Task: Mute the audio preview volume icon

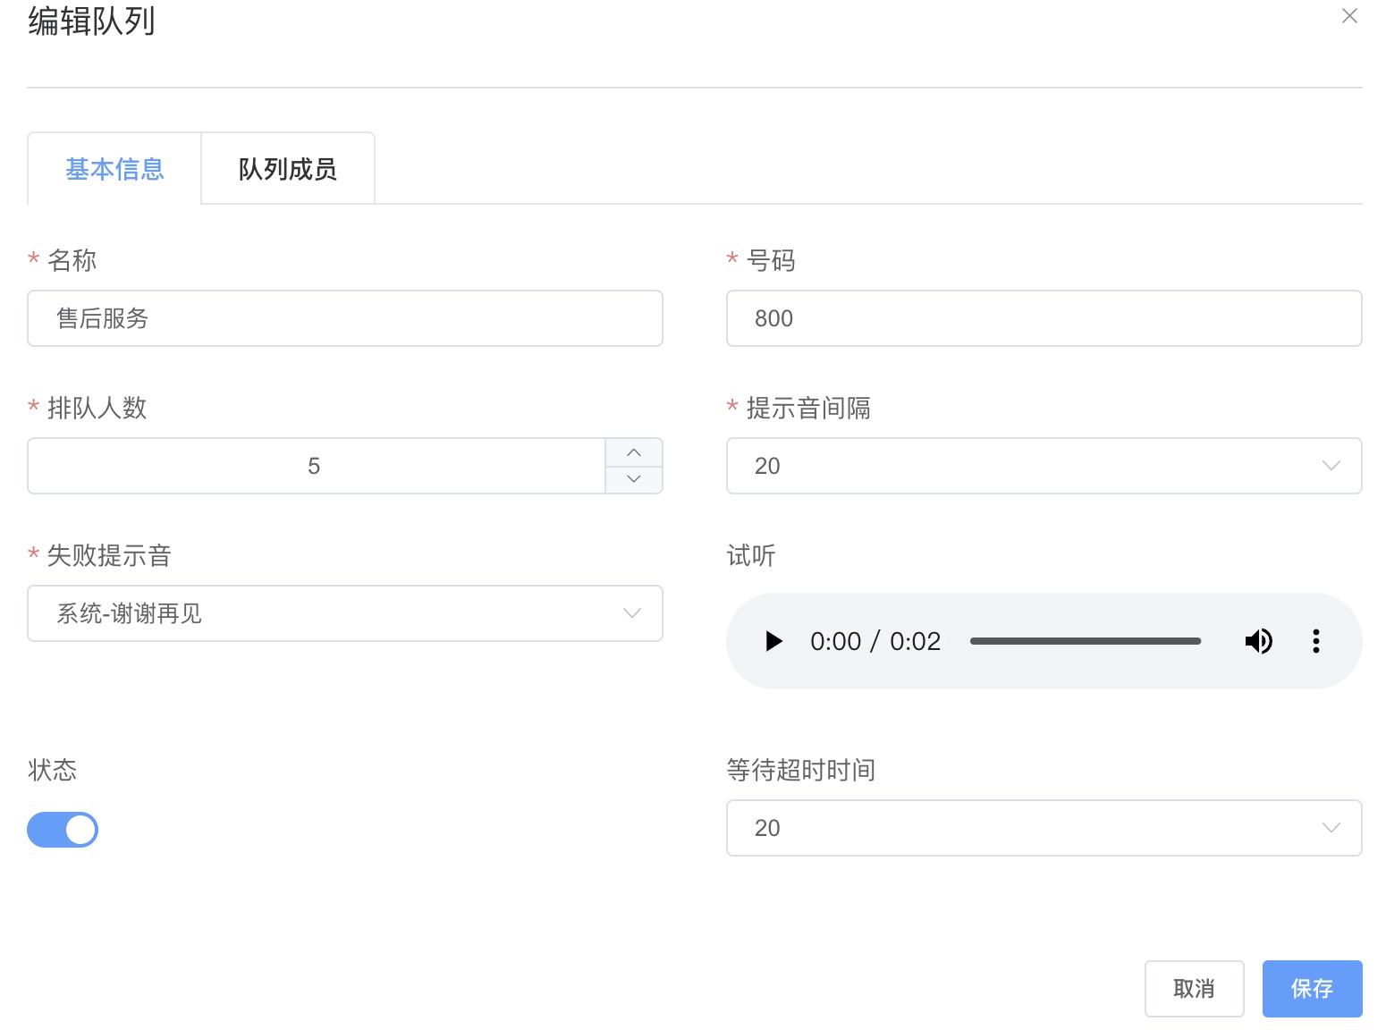Action: 1259,641
